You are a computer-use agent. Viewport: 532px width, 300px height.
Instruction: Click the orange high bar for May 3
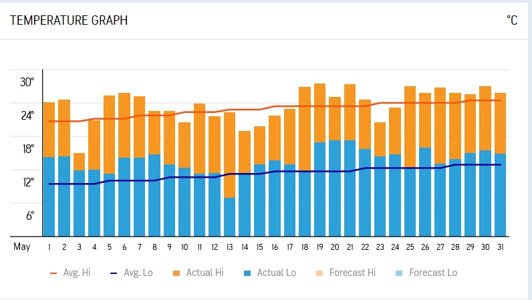click(79, 161)
